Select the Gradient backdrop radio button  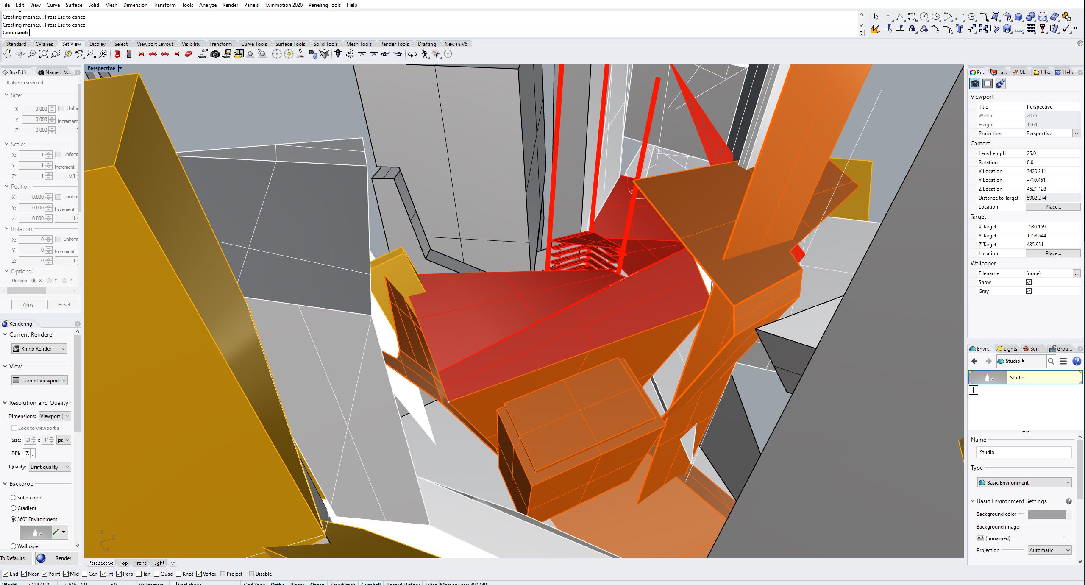pos(13,508)
